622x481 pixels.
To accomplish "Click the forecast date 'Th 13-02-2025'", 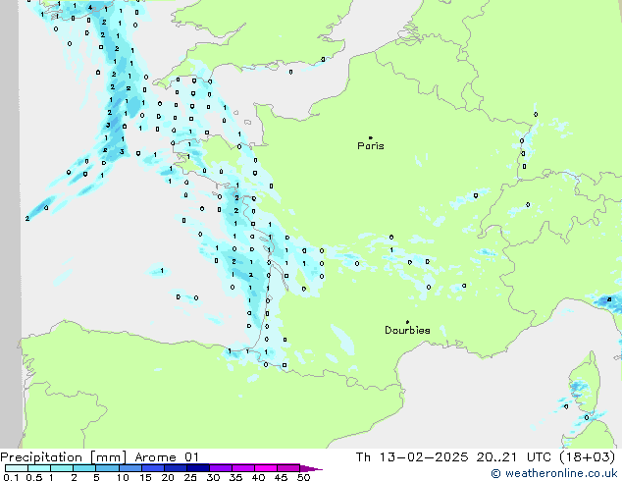I will (x=412, y=457).
